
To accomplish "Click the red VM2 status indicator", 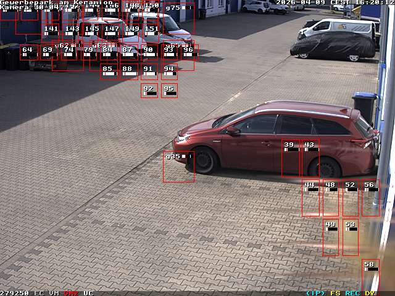I will click(x=70, y=293).
